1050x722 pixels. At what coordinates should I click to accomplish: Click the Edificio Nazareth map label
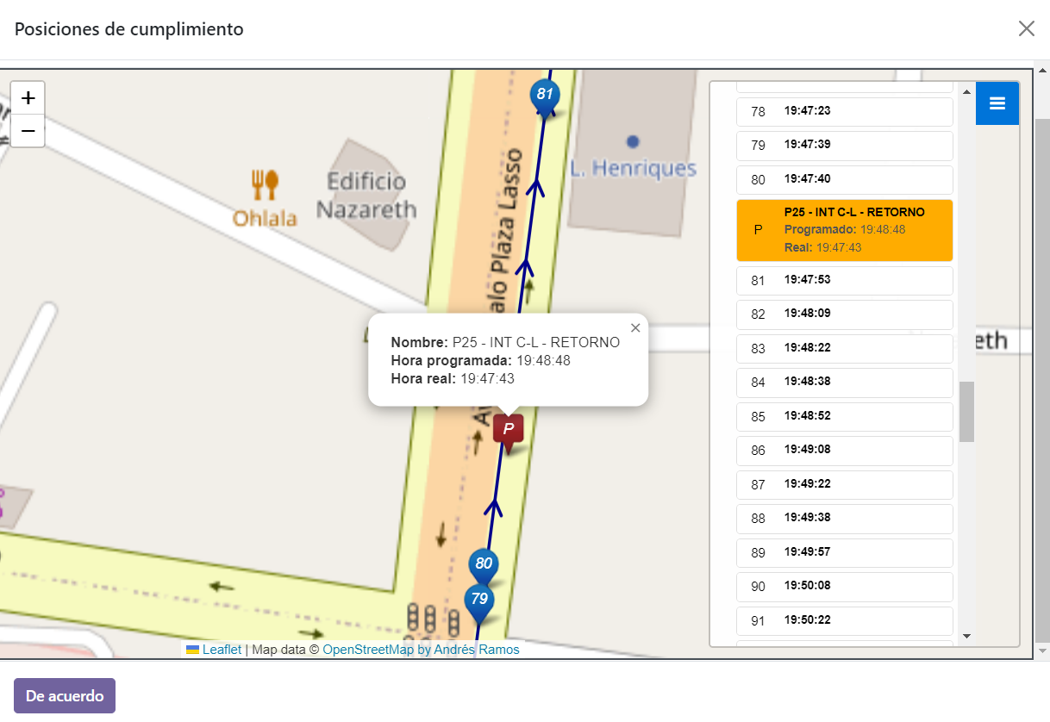point(366,195)
